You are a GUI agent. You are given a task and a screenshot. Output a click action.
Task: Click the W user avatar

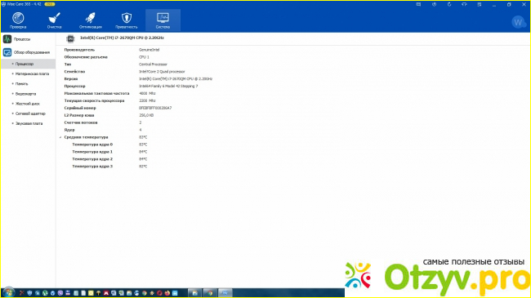(518, 22)
